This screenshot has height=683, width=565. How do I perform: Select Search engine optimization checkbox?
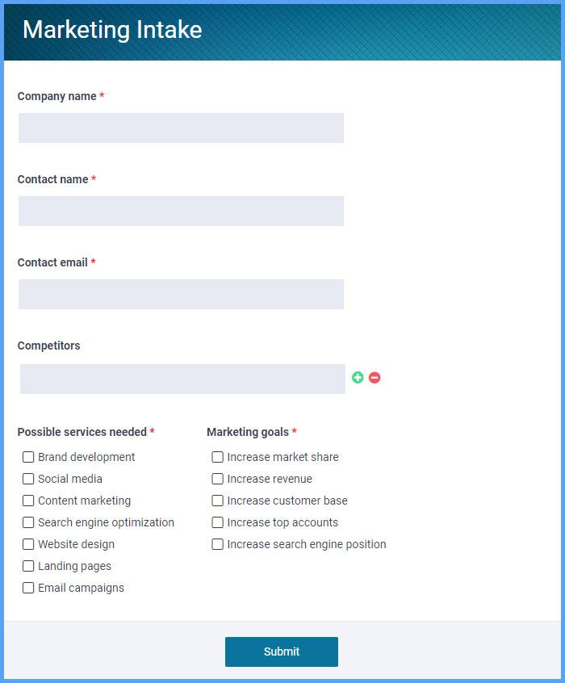[28, 522]
